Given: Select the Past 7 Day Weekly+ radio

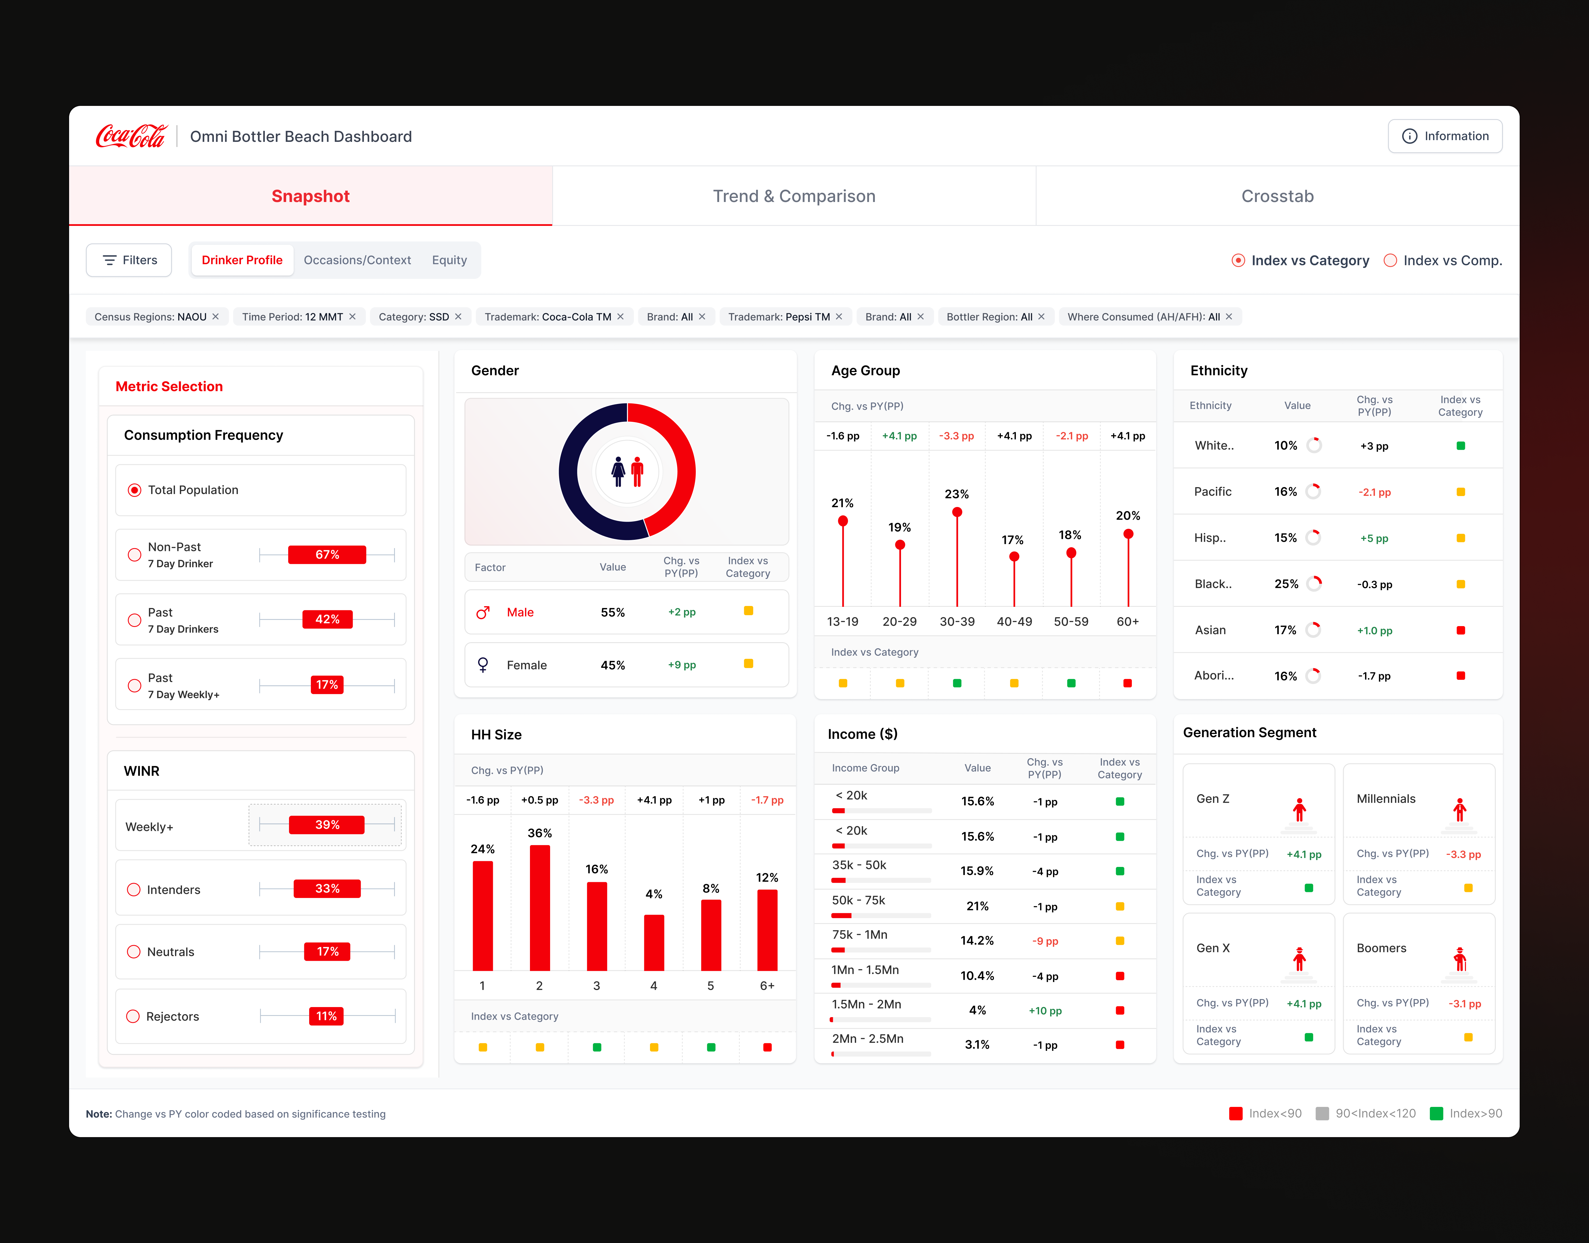Looking at the screenshot, I should click(x=135, y=686).
